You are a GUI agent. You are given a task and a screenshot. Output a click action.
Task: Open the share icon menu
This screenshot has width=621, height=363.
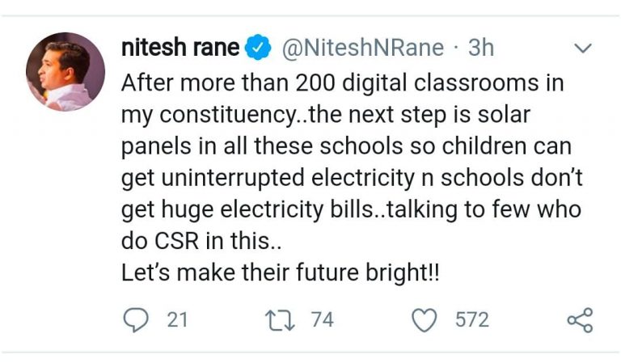[x=580, y=320]
